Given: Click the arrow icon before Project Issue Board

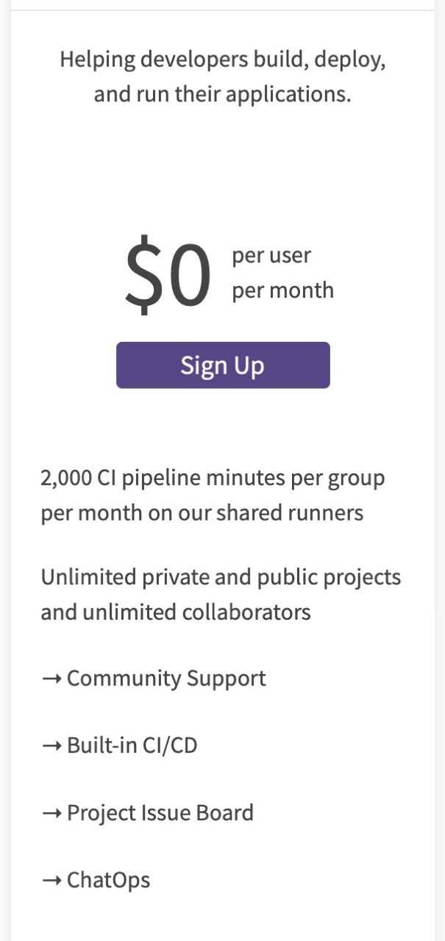Looking at the screenshot, I should coord(51,814).
